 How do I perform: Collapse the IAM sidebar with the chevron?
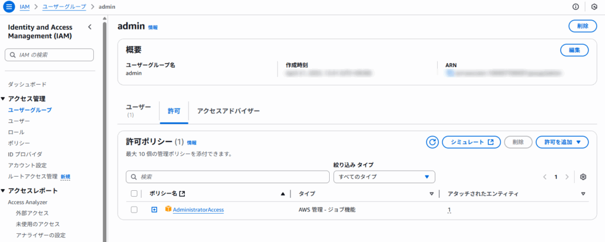pos(90,27)
